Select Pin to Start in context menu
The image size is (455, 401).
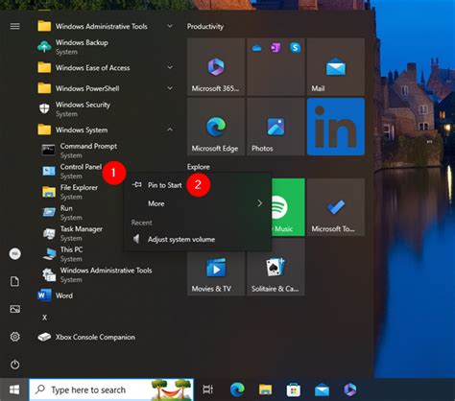198,185
